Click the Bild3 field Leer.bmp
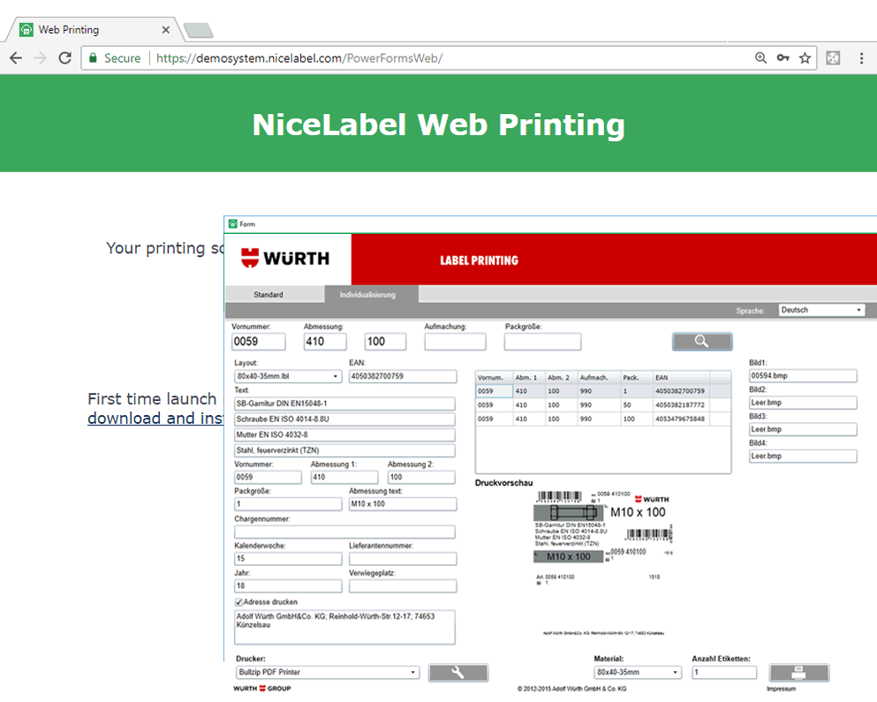The width and height of the screenshot is (877, 702). coord(803,429)
